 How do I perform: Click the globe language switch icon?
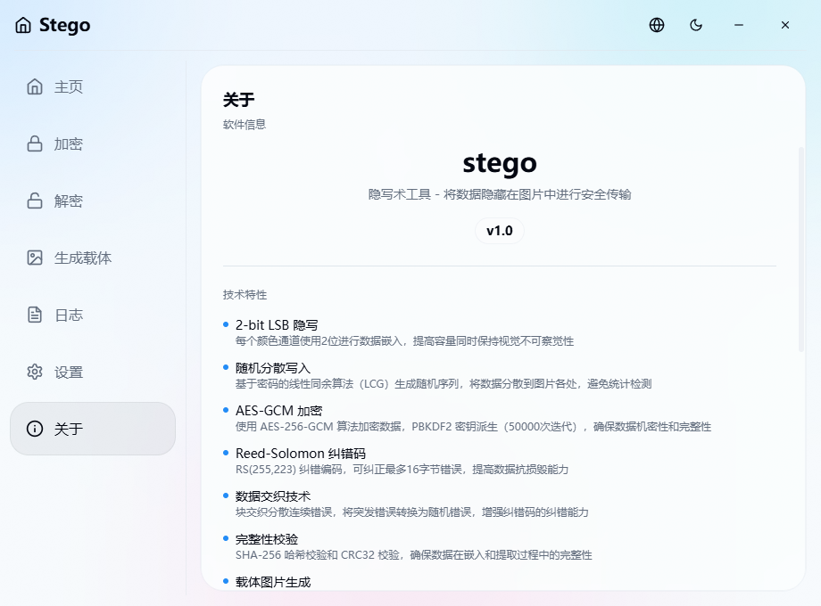point(657,25)
